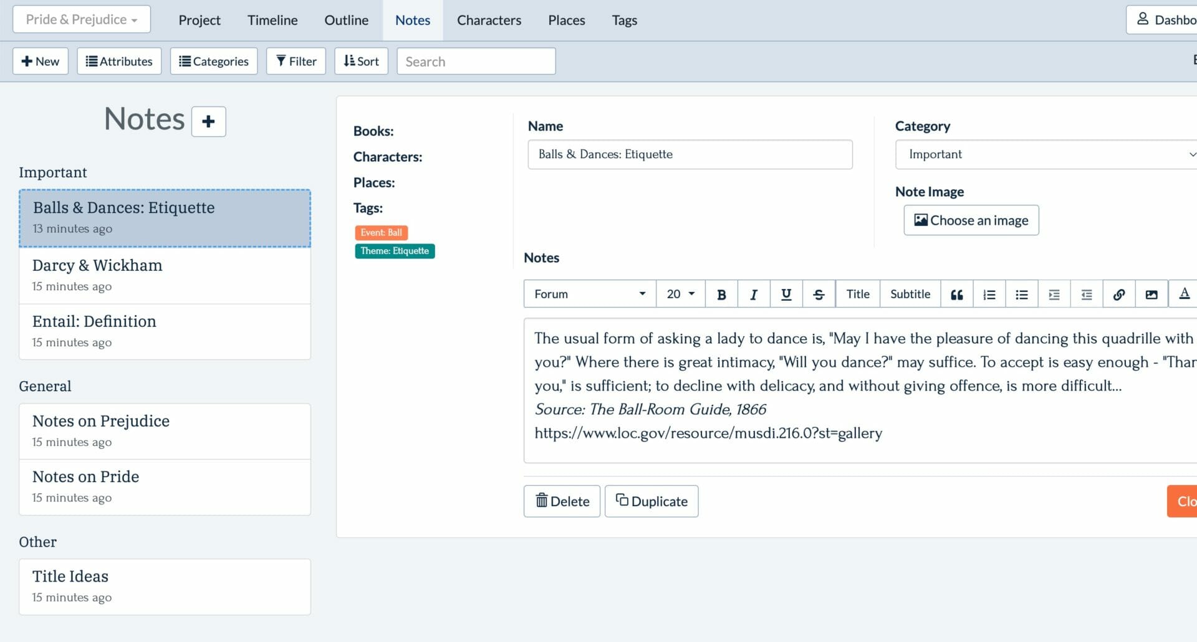
Task: Open the Pride & Prejudice project dropdown
Action: click(x=82, y=19)
